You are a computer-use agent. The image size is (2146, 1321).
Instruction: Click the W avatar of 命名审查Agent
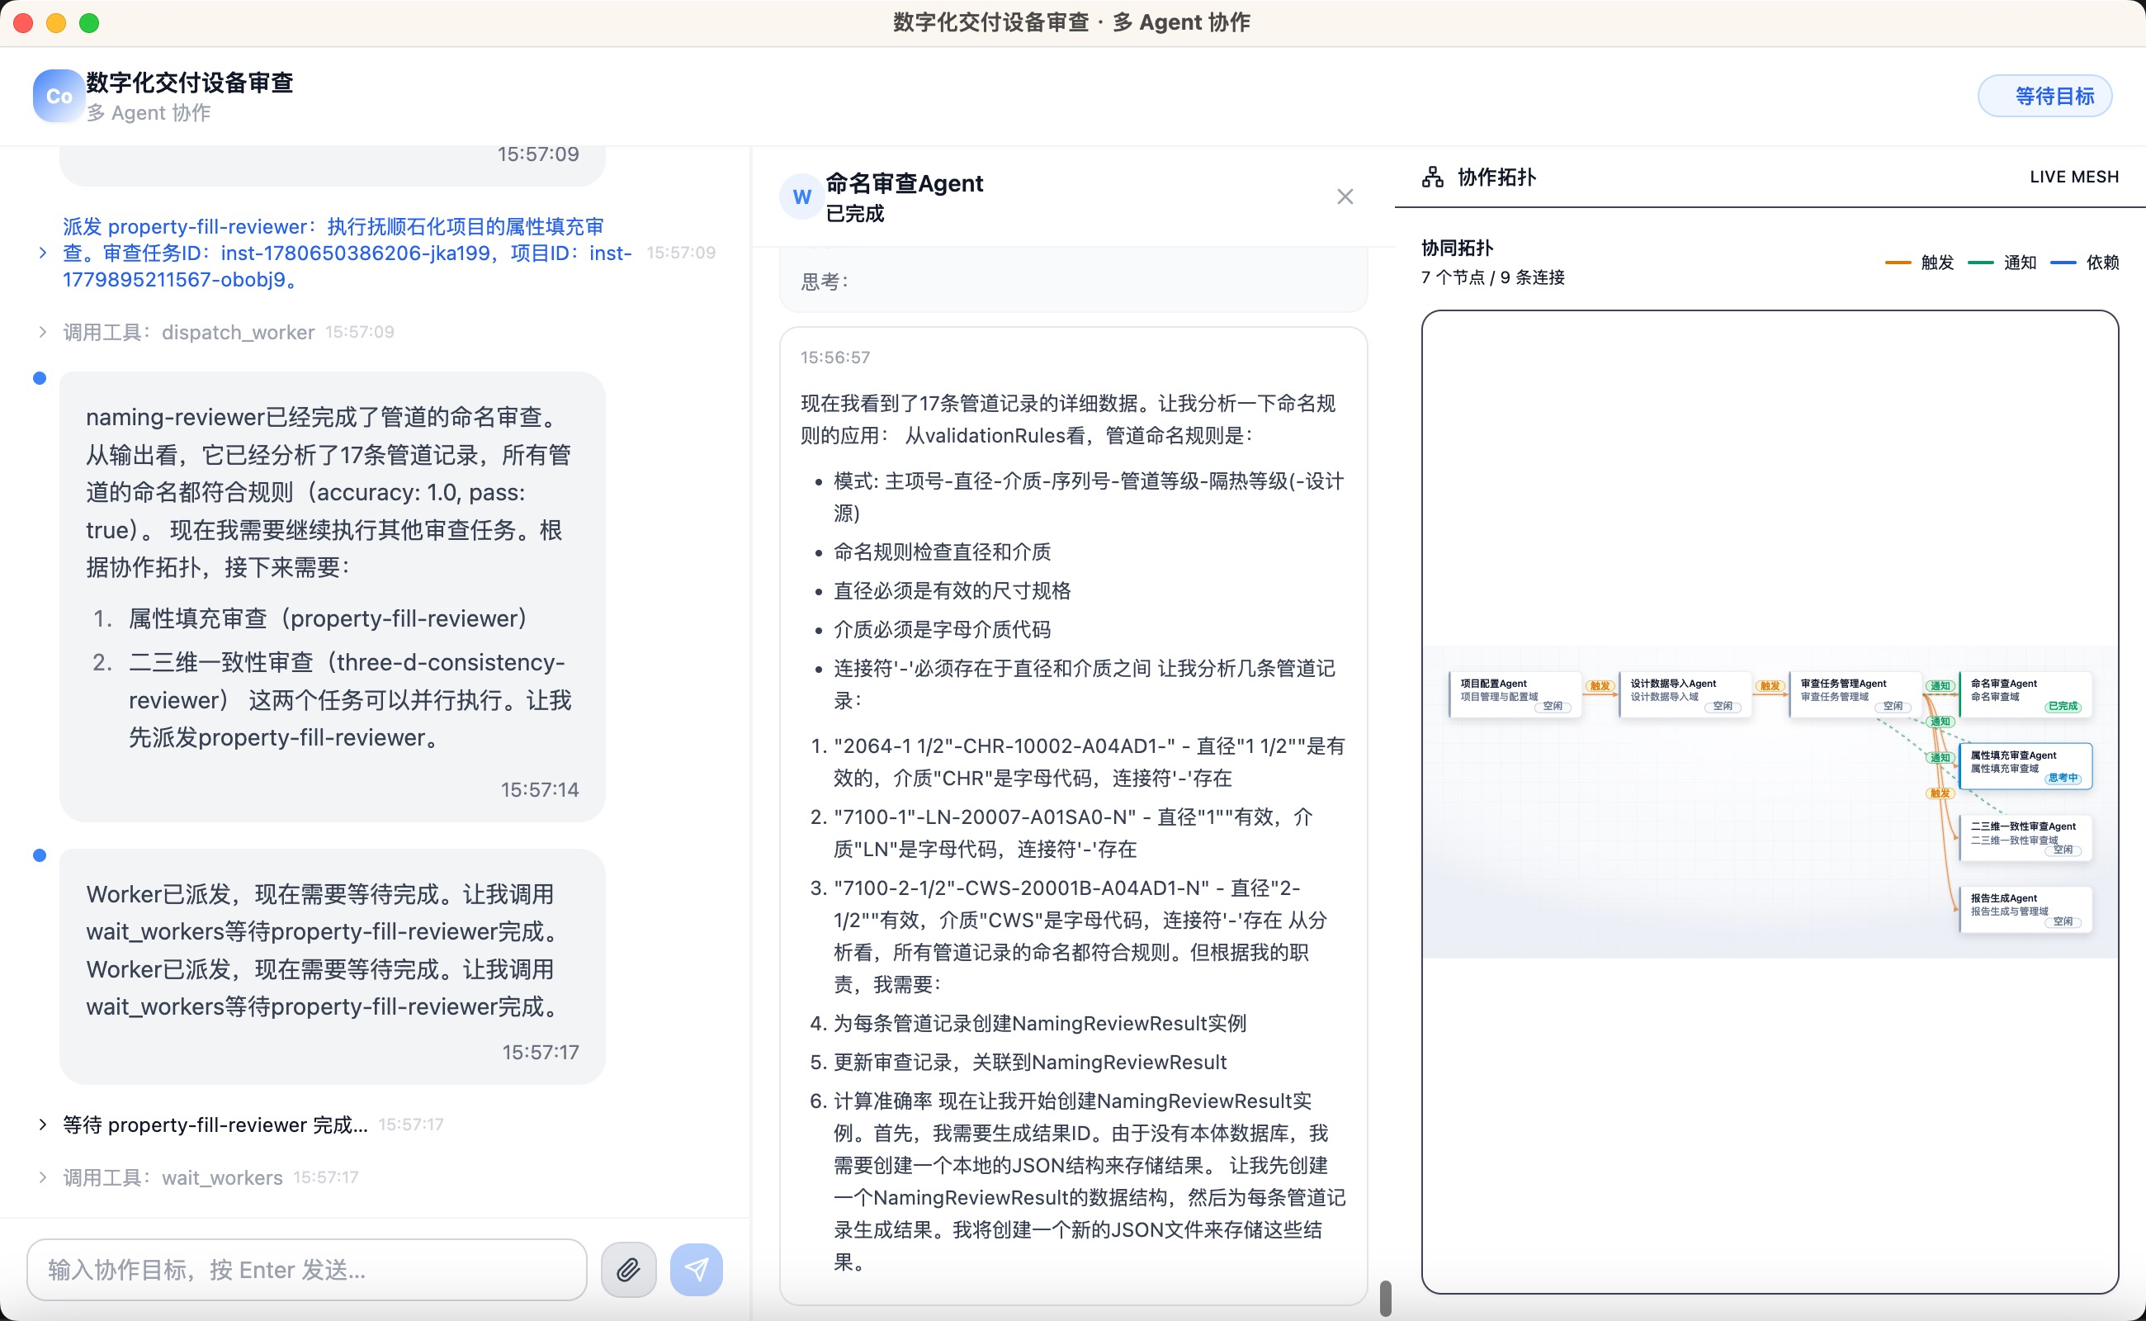[801, 196]
